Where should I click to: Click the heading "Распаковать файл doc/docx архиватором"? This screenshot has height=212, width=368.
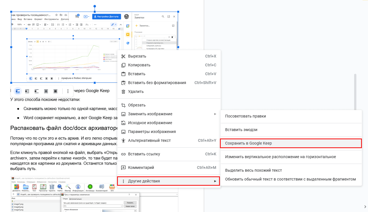(x=64, y=128)
